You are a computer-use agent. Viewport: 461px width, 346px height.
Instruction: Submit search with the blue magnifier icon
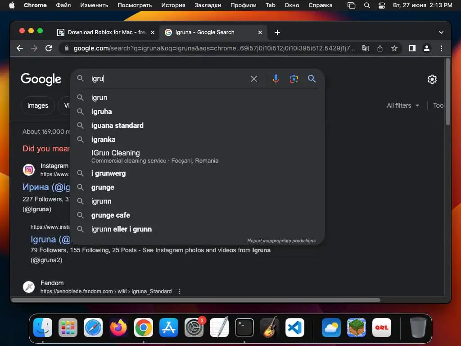point(312,78)
